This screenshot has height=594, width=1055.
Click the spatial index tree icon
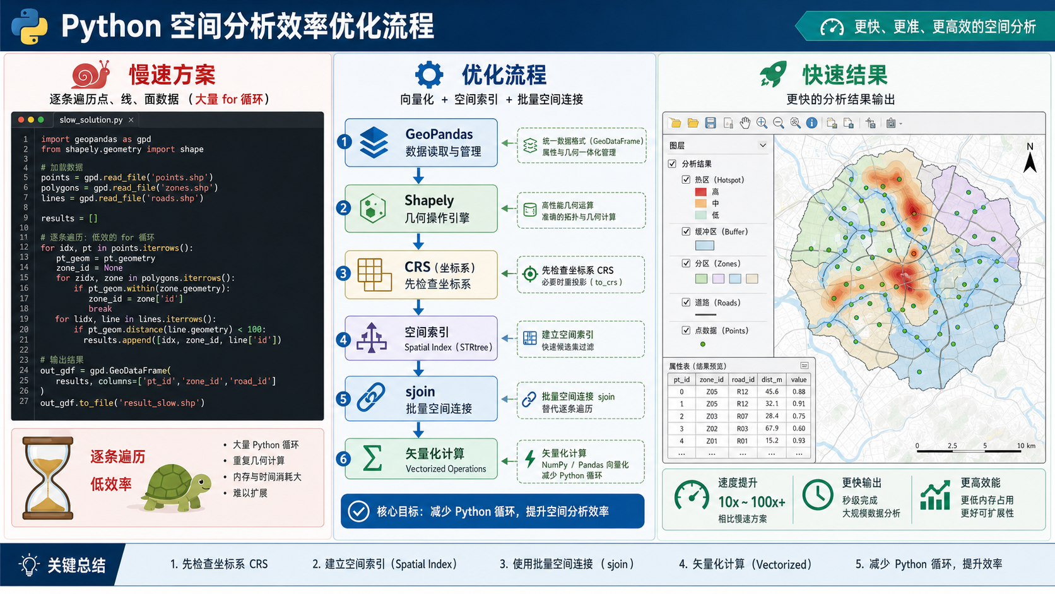click(x=372, y=338)
